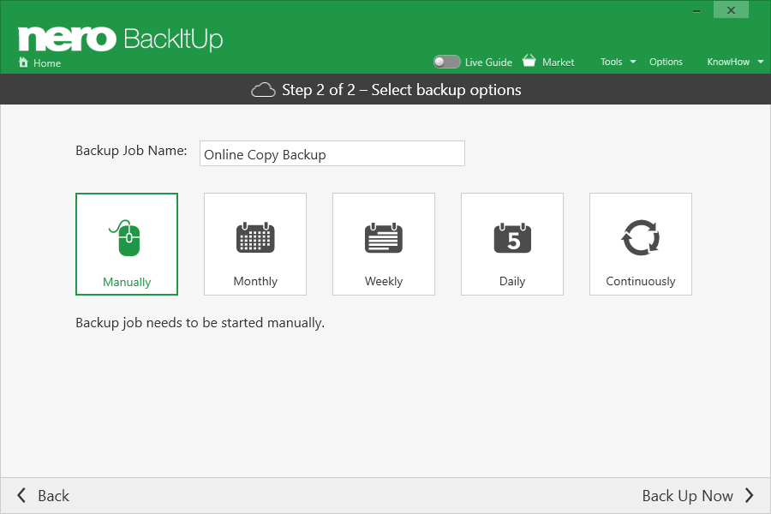Click the Back Up Now button
Viewport: 771px width, 514px height.
click(697, 496)
